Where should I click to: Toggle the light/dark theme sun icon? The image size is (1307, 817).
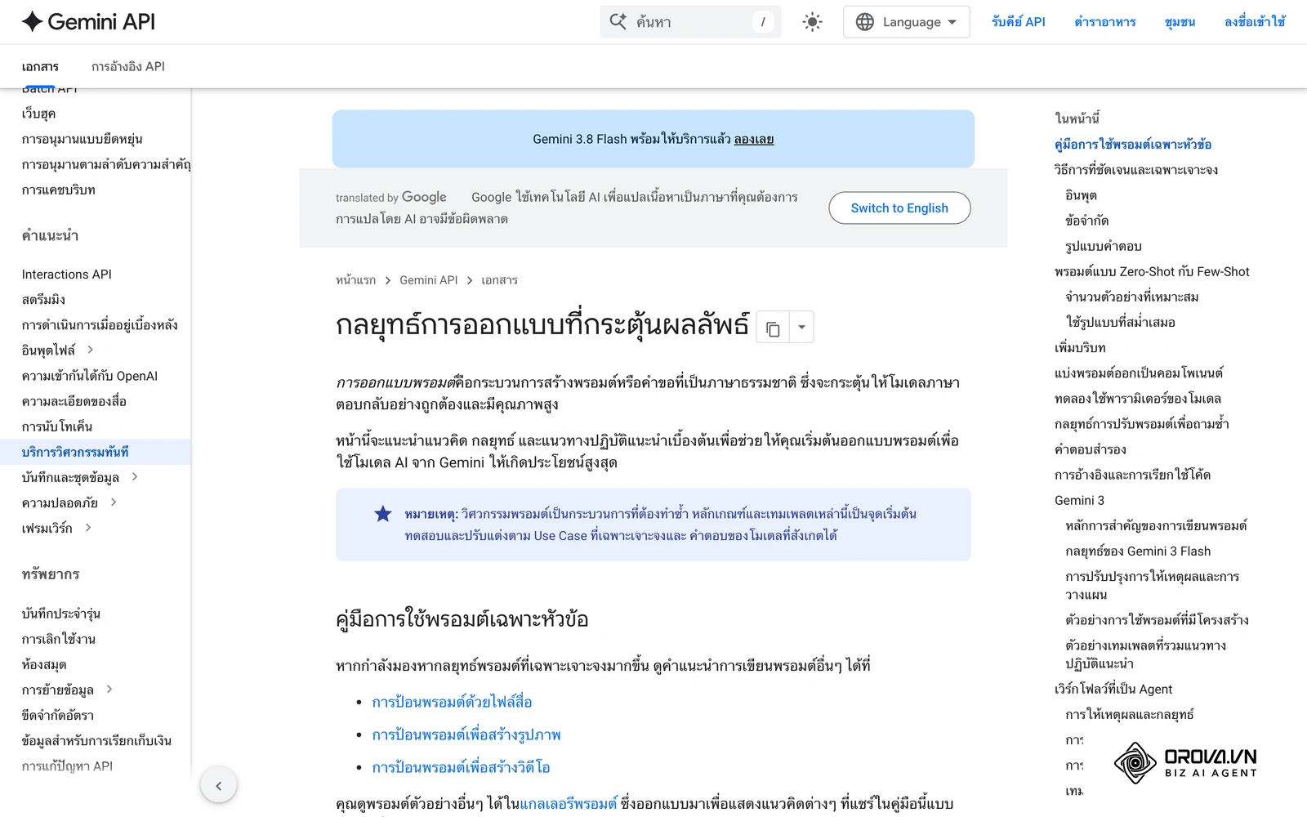tap(812, 22)
